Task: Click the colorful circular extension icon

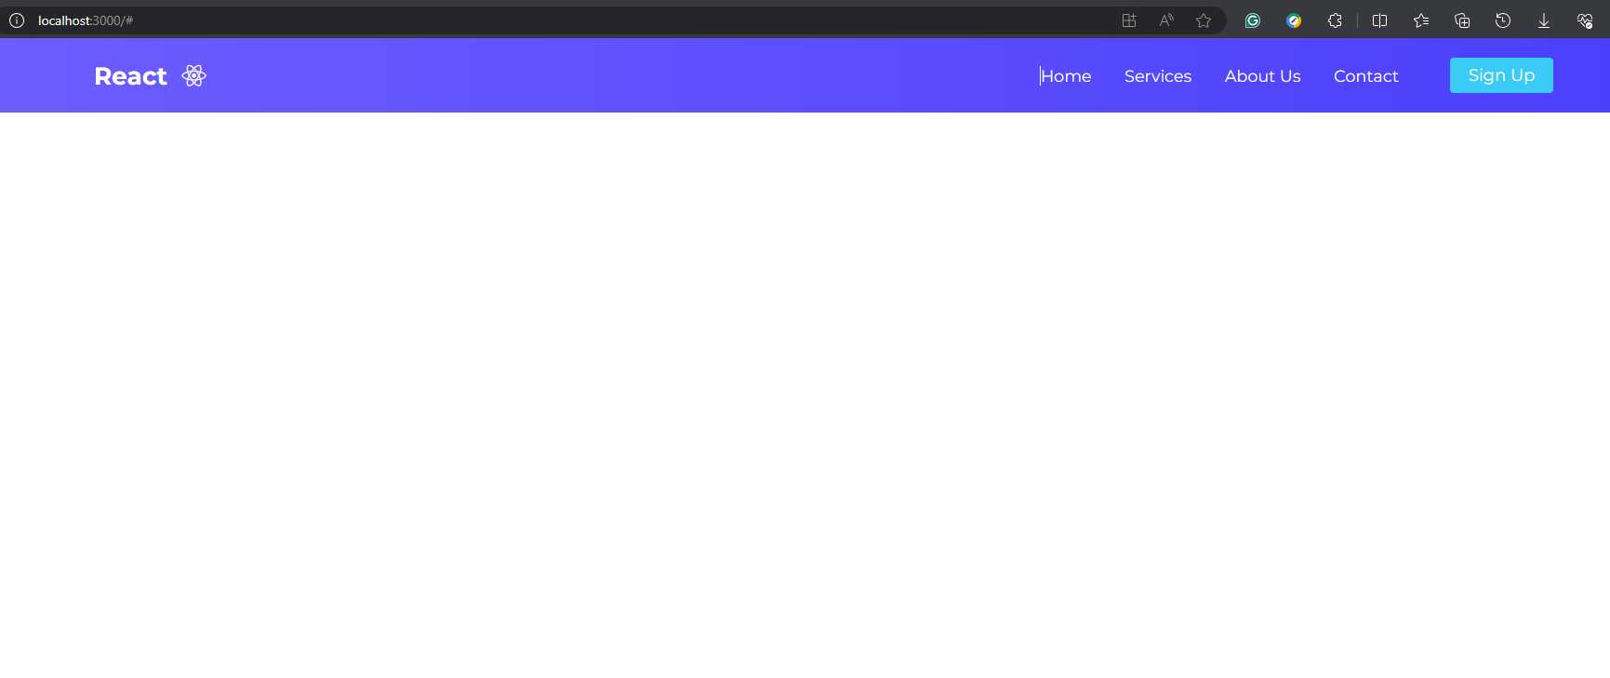Action: point(1294,20)
